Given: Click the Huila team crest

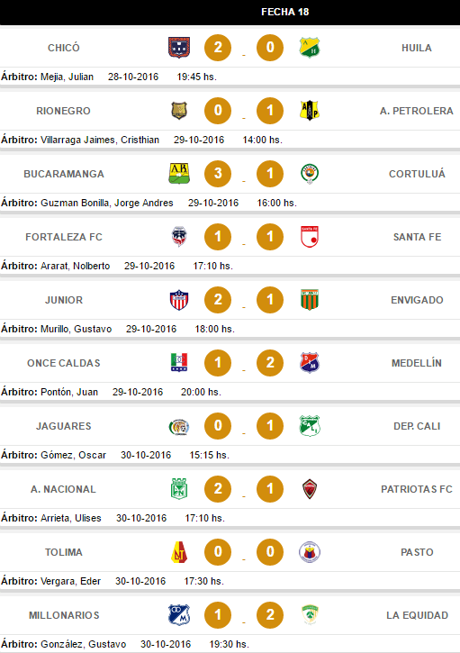Looking at the screenshot, I should tap(310, 48).
